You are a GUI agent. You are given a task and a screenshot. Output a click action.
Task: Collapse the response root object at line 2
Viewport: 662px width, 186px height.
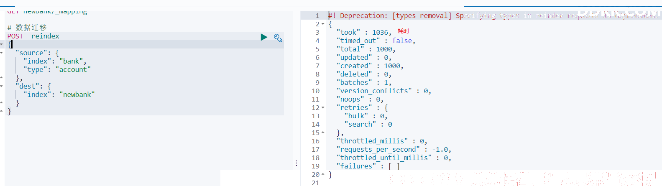click(x=323, y=24)
